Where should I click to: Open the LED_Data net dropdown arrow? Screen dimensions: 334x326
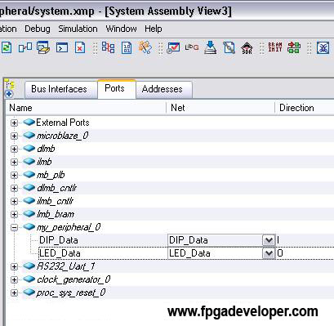[269, 253]
